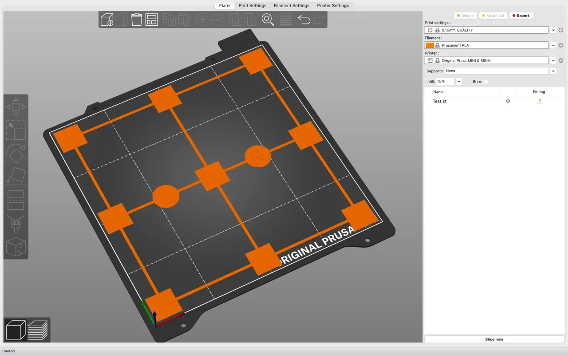The height and width of the screenshot is (355, 568).
Task: Switch to sliced layers preview view
Action: pos(38,330)
